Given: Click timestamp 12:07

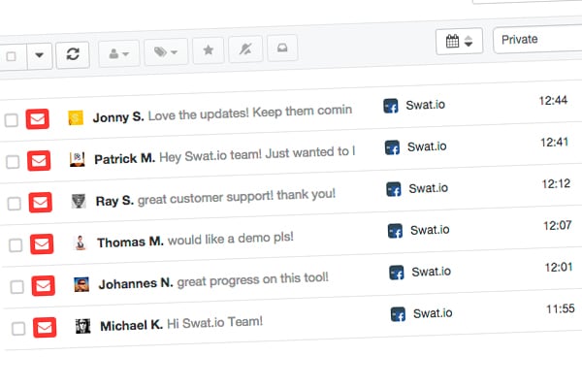Looking at the screenshot, I should [558, 225].
